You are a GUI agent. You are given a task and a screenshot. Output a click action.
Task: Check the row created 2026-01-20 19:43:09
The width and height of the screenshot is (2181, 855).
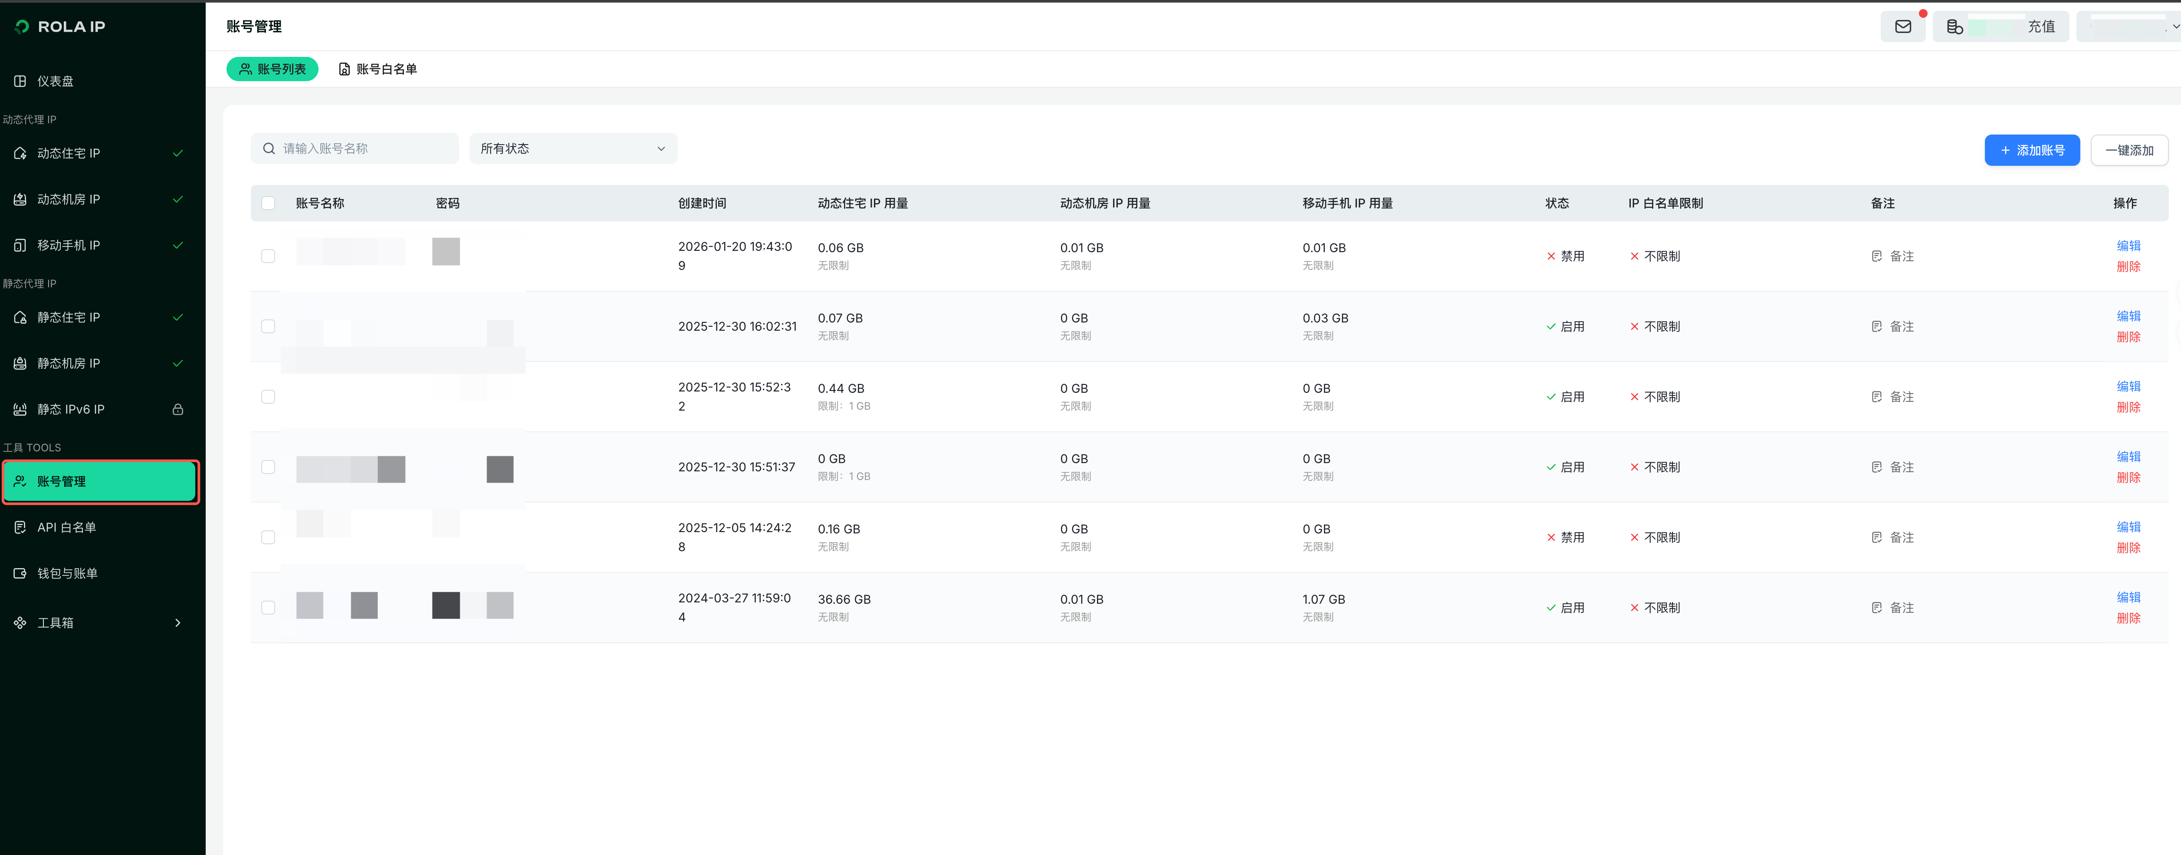(268, 256)
